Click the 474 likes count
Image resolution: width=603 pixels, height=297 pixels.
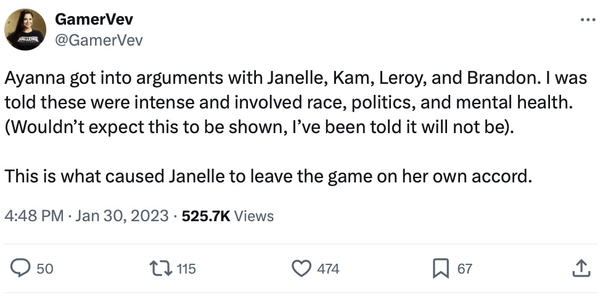[x=327, y=269]
